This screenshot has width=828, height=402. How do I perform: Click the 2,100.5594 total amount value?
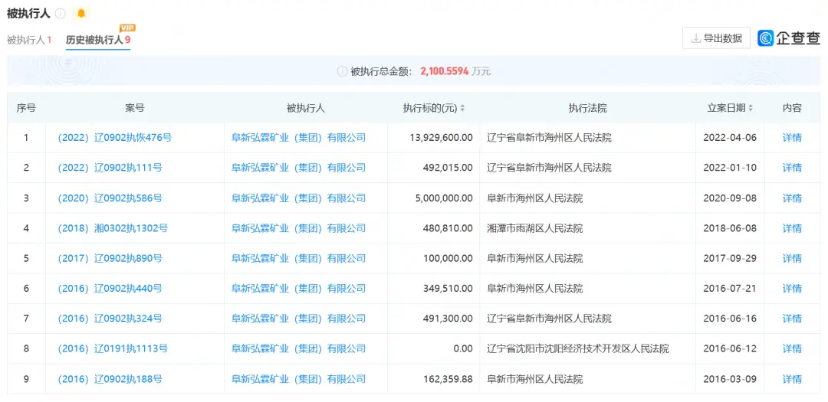click(444, 71)
